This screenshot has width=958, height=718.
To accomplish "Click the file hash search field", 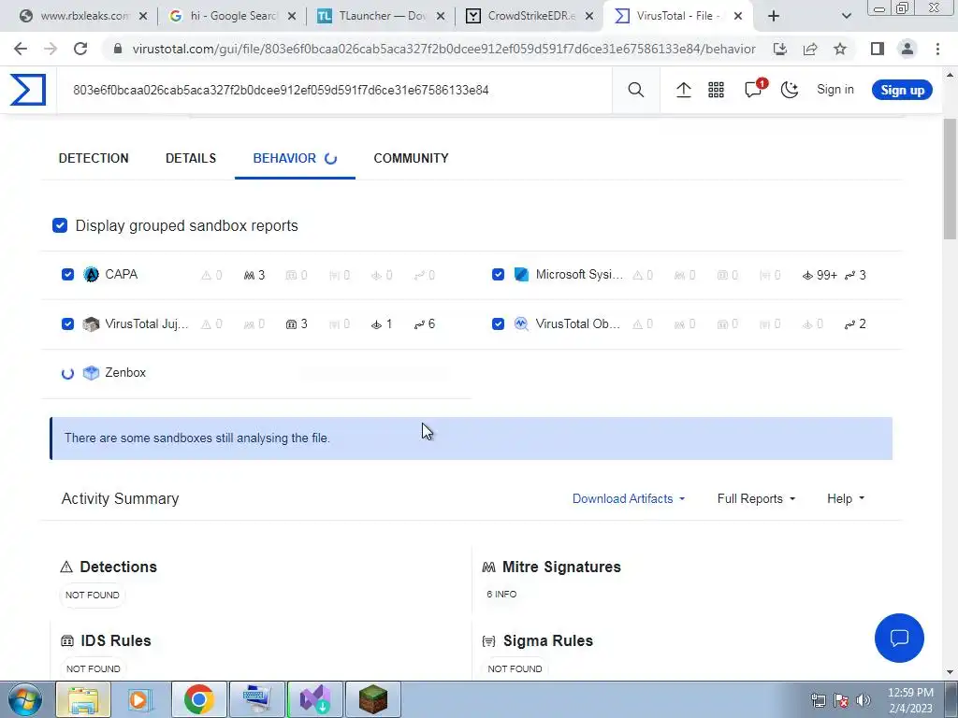I will pyautogui.click(x=334, y=91).
